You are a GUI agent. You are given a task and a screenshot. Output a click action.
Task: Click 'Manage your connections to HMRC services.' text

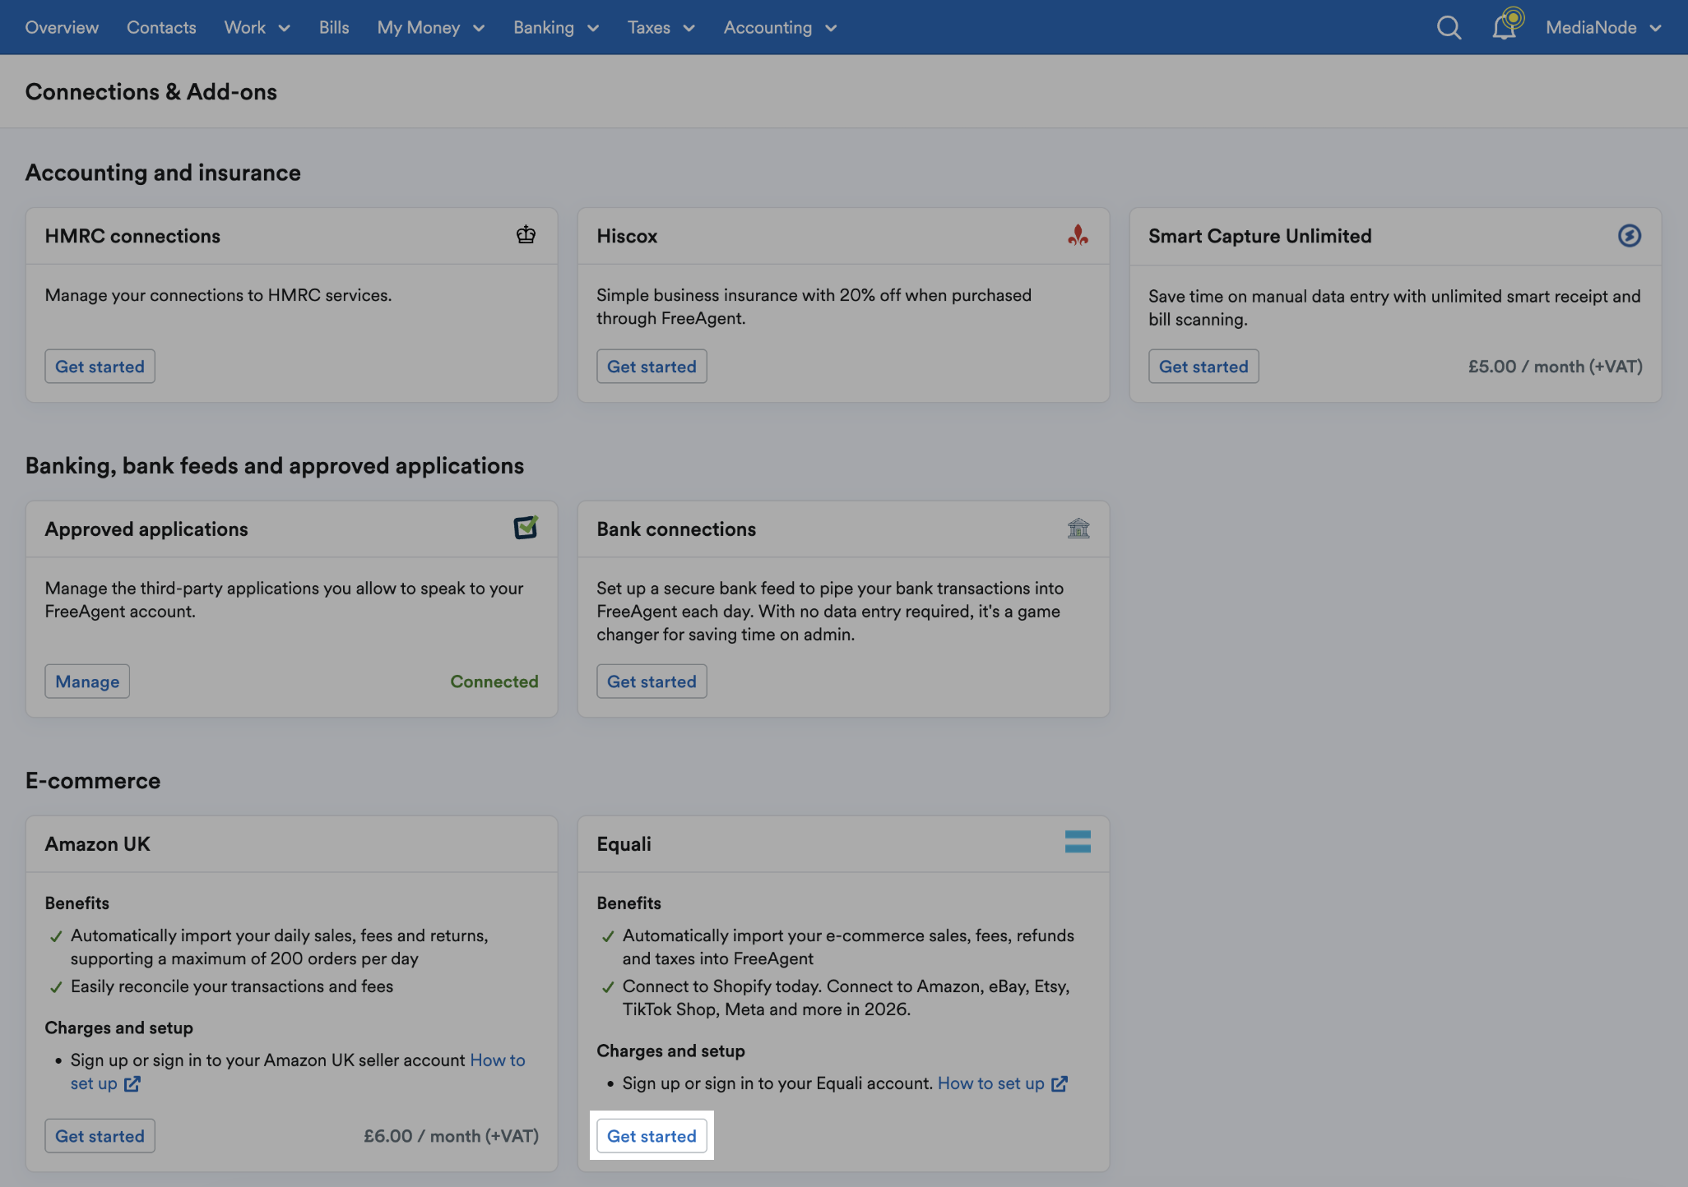(218, 295)
